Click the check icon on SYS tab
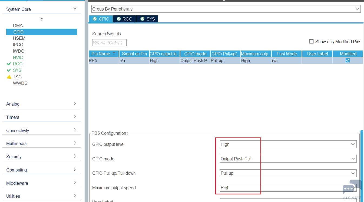The height and width of the screenshot is (202, 364). 143,19
